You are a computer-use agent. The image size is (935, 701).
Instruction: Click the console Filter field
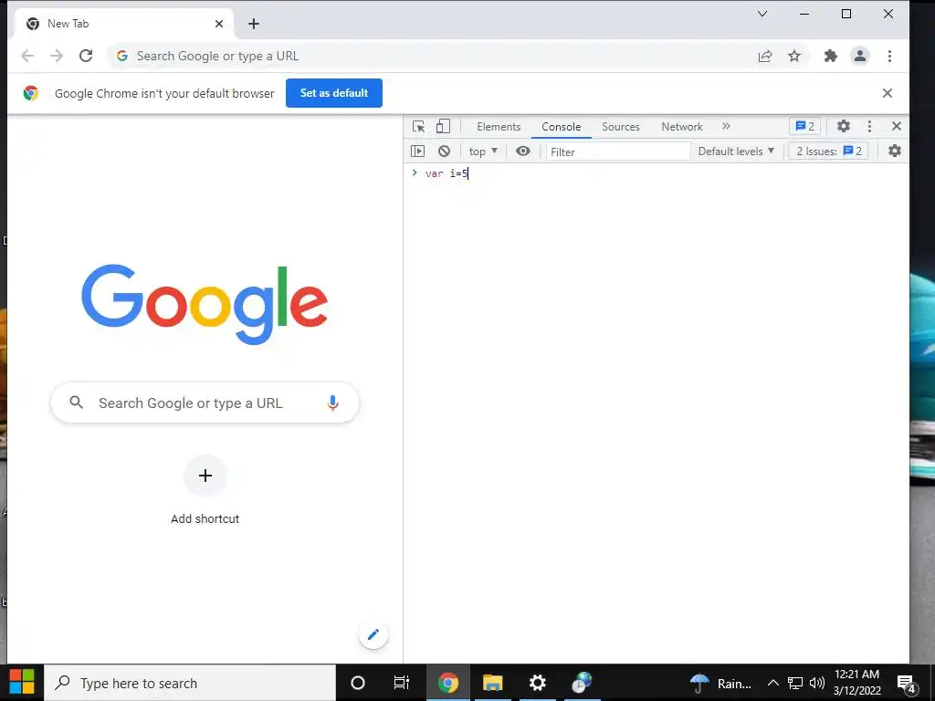618,152
